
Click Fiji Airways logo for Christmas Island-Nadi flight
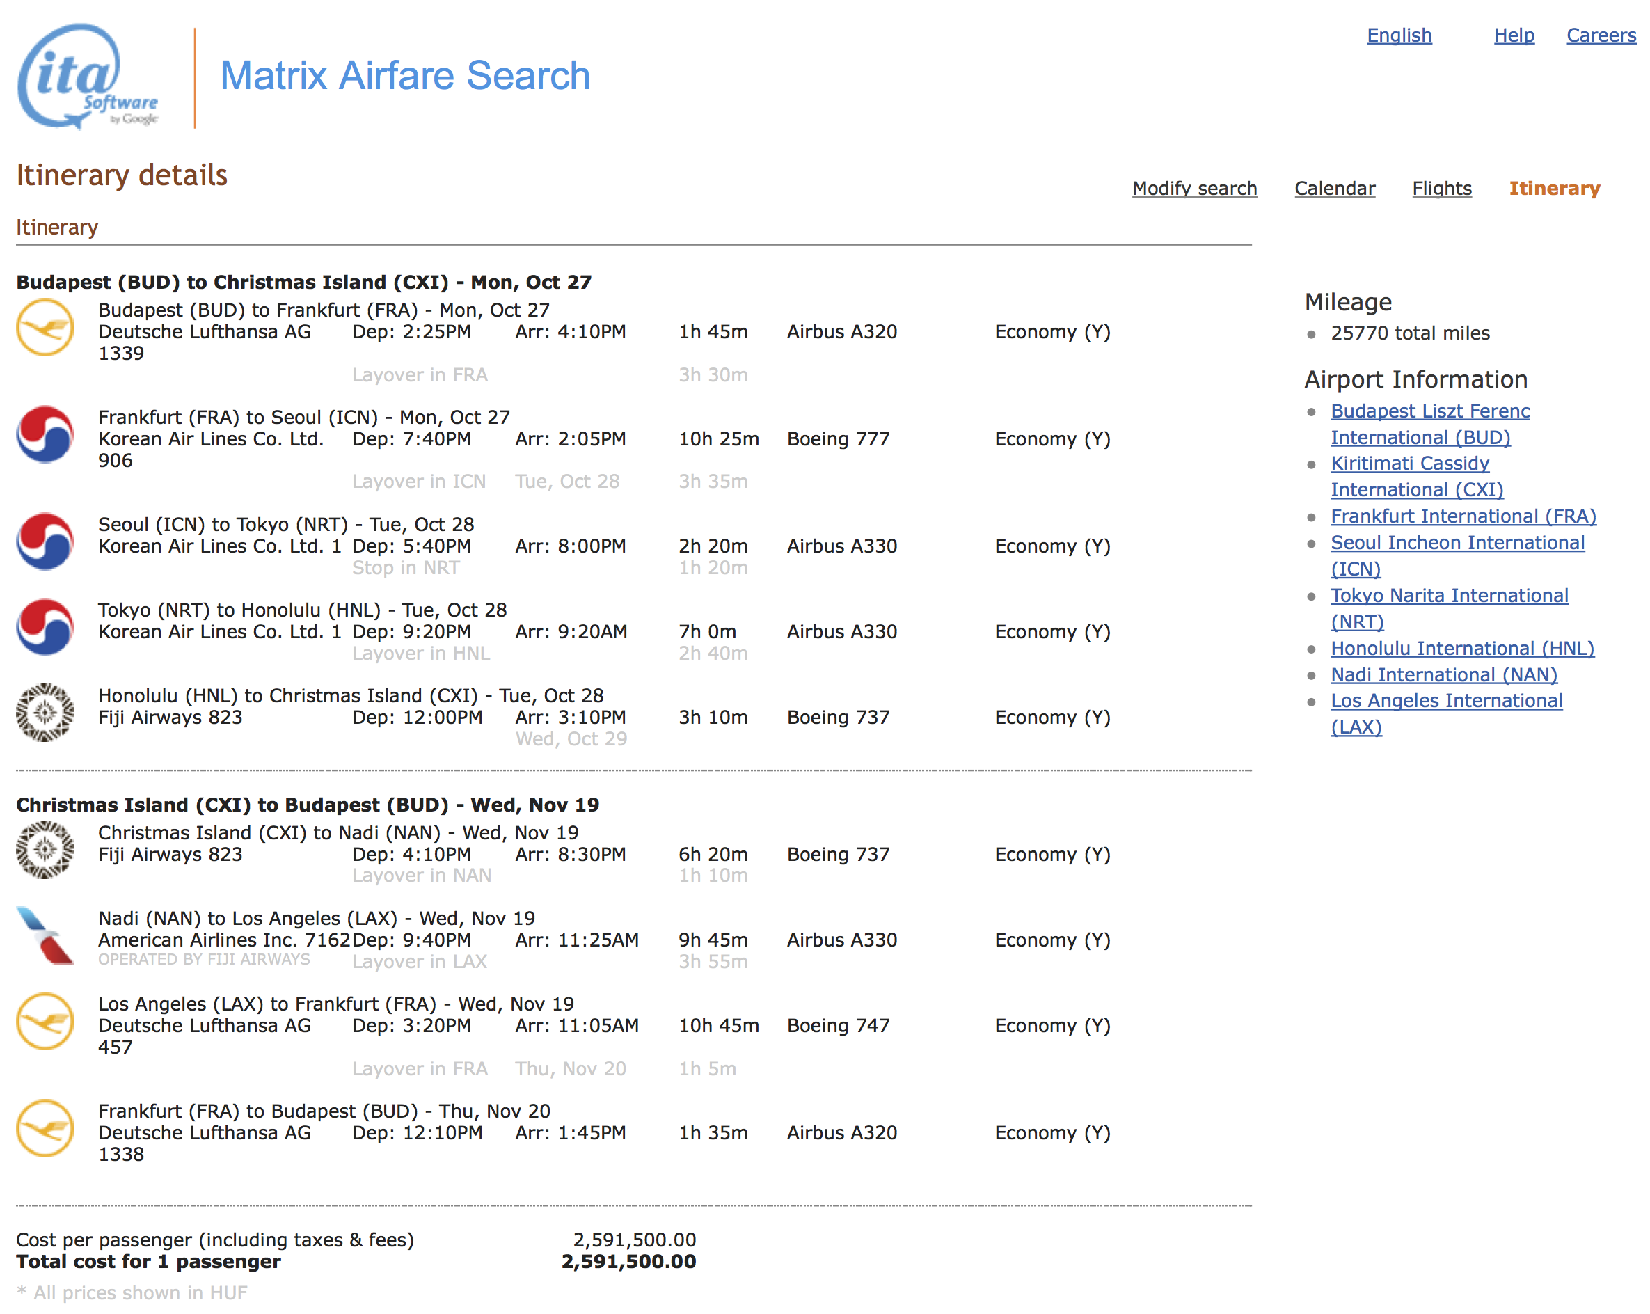coord(45,850)
